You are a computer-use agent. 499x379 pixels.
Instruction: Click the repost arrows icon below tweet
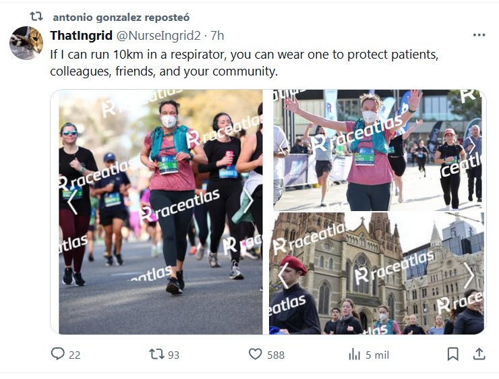[156, 354]
